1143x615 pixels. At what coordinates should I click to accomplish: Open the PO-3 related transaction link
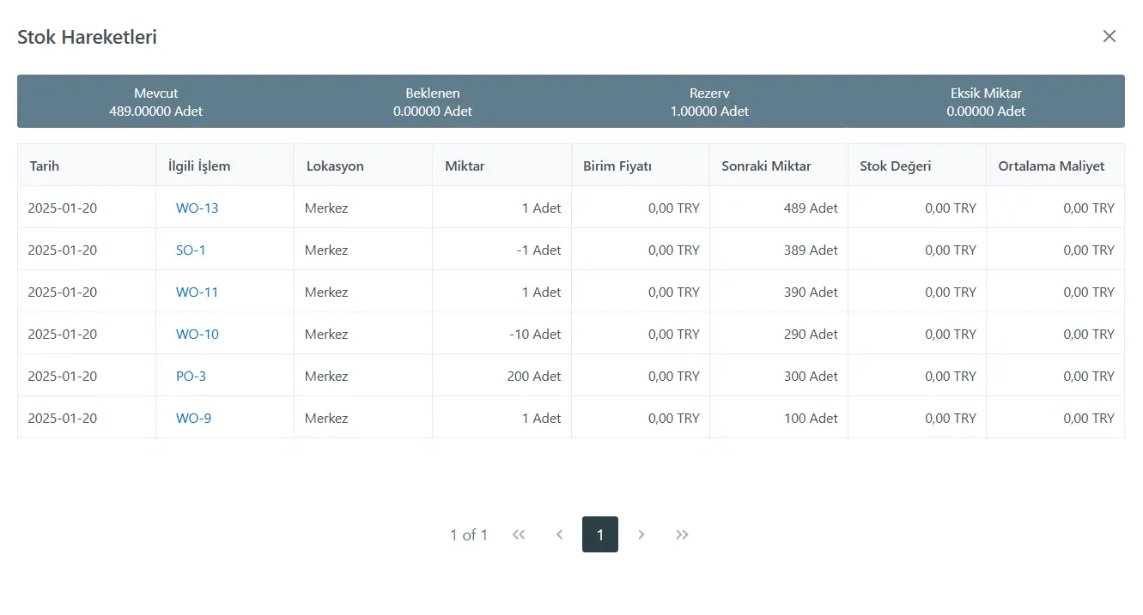click(x=192, y=376)
